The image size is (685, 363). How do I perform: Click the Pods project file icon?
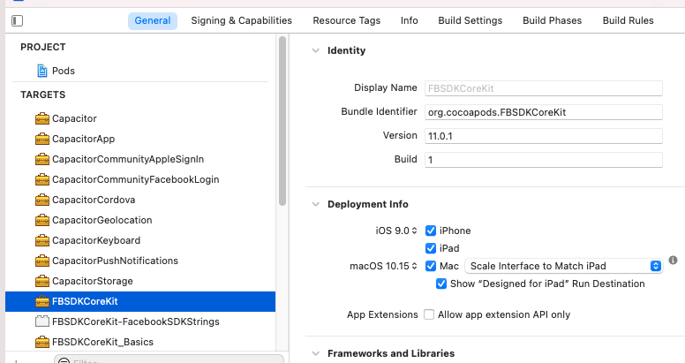pos(41,71)
